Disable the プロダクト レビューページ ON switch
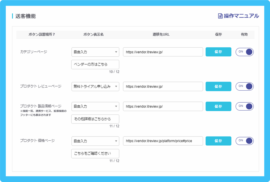Image resolution: width=270 pixels, height=182 pixels. tap(244, 86)
